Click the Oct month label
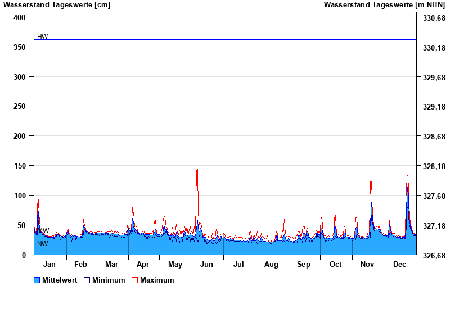 pyautogui.click(x=336, y=264)
